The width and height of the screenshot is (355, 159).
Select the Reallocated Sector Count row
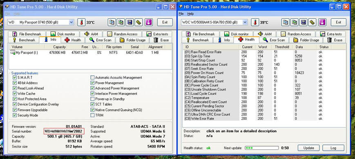click(264, 64)
